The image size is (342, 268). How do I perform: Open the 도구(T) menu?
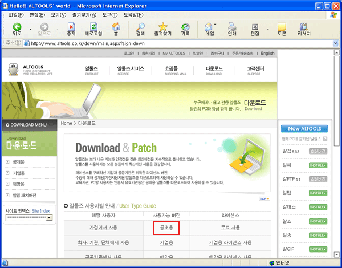click(x=110, y=15)
